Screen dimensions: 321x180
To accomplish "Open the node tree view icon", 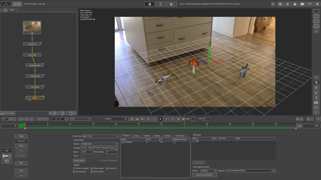I will [x=6, y=4].
